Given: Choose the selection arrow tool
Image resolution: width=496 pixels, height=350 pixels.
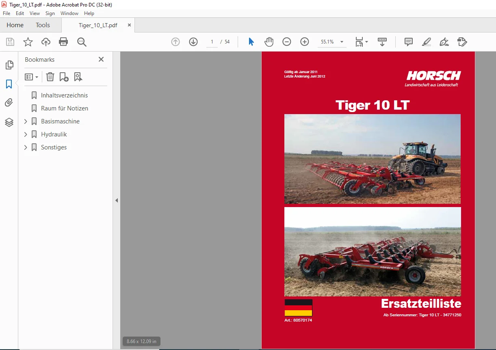Looking at the screenshot, I should pyautogui.click(x=251, y=42).
